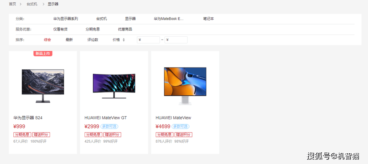
Task: Sort products by 综合
Action: click(x=47, y=40)
